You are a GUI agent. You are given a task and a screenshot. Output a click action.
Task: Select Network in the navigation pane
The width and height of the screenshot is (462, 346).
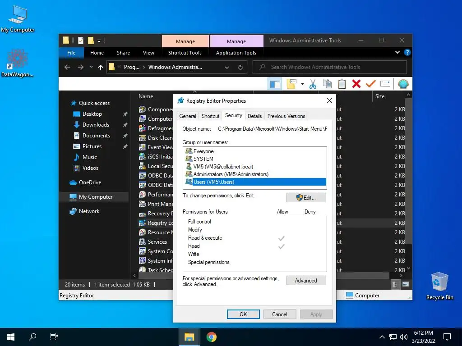[x=89, y=211]
